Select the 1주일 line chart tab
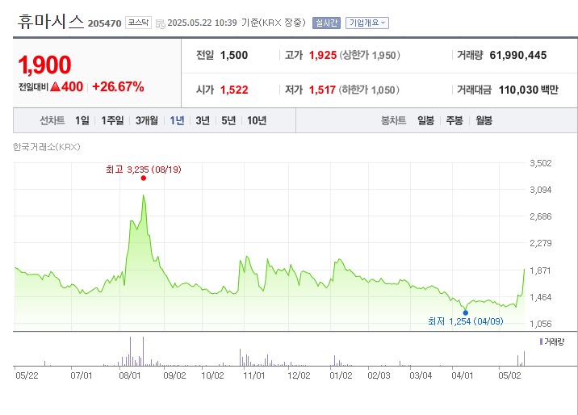578x415 pixels. click(x=112, y=120)
